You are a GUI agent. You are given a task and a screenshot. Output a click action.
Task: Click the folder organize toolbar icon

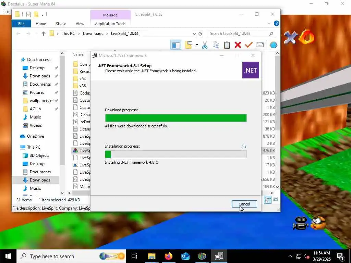pyautogui.click(x=189, y=45)
